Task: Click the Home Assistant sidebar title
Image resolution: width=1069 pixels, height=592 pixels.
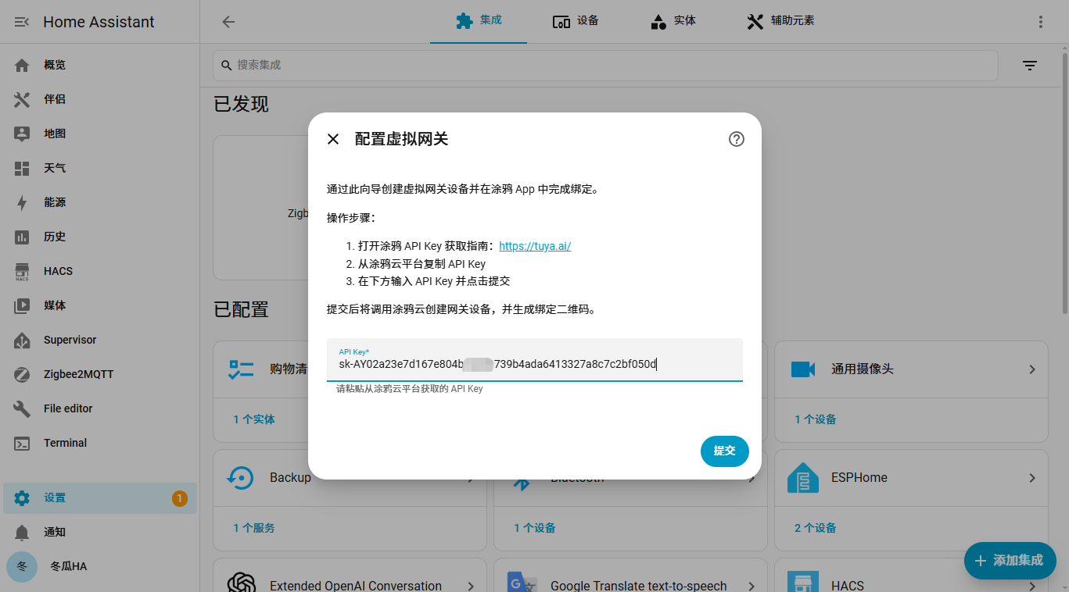Action: (x=99, y=22)
